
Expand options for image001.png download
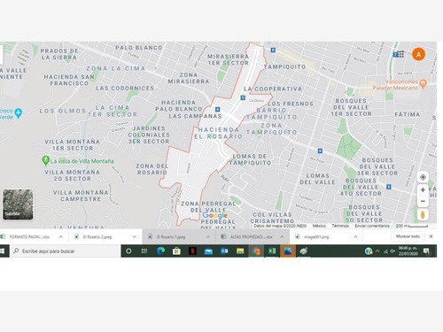[x=355, y=236]
